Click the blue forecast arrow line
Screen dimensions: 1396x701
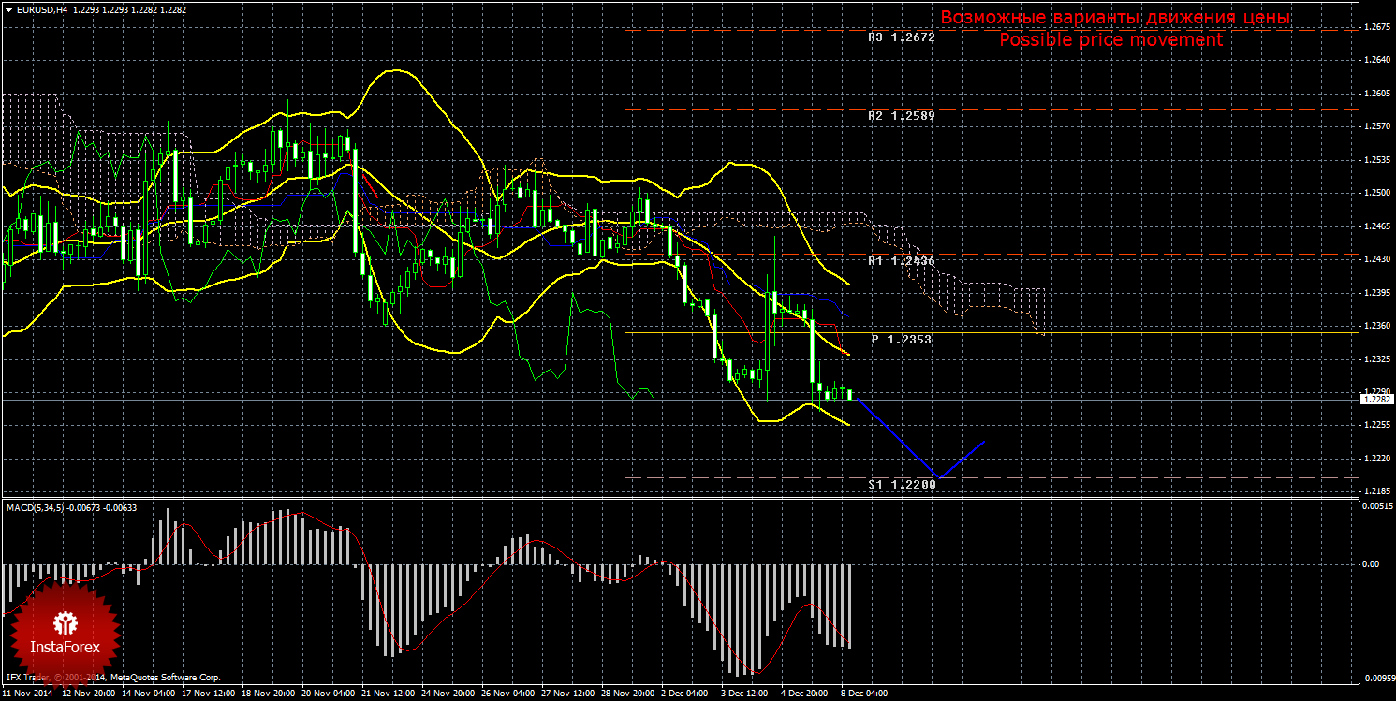click(x=899, y=439)
